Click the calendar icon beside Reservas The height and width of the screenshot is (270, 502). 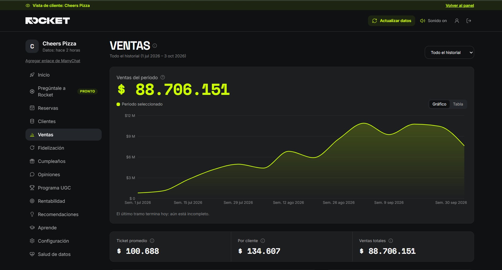point(32,108)
